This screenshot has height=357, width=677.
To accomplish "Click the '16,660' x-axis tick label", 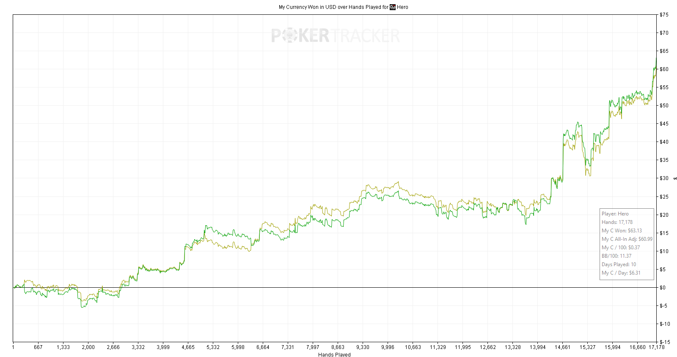I will (x=638, y=347).
